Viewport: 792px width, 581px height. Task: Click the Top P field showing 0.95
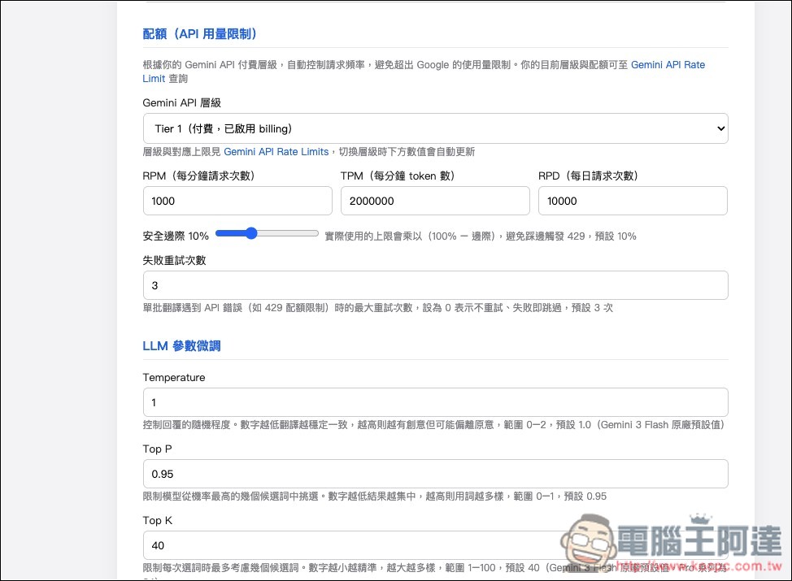point(435,474)
